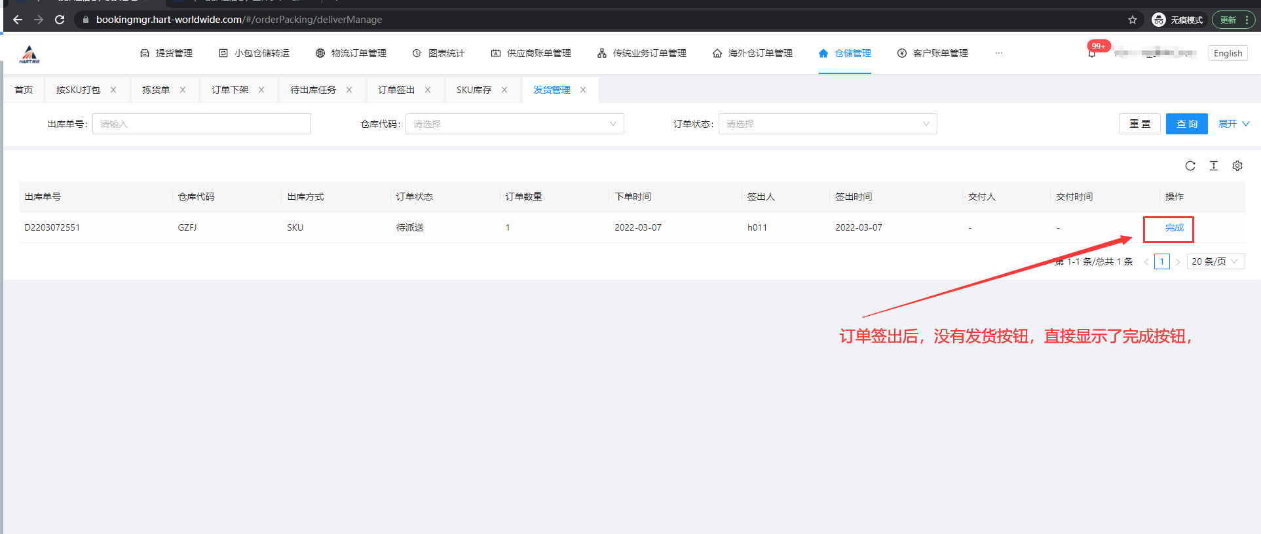Screen dimensions: 1261x534
Task: Expand the page size selector 20 条/页
Action: (1215, 261)
